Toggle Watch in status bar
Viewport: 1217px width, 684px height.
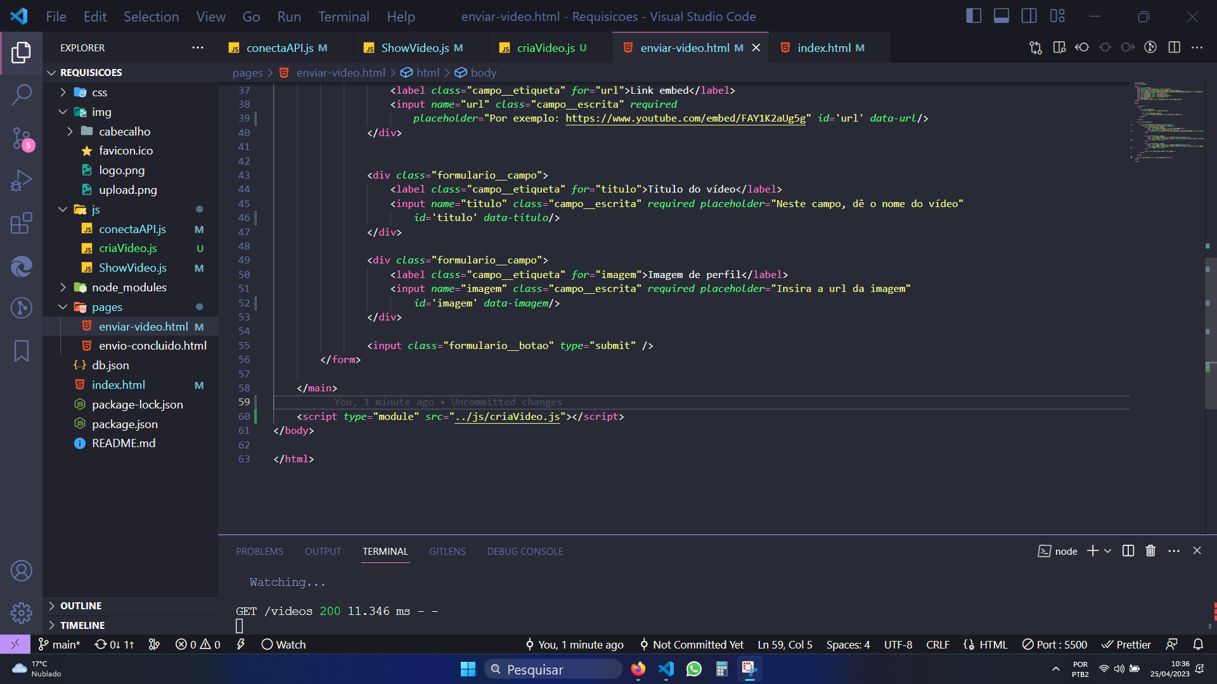click(283, 644)
